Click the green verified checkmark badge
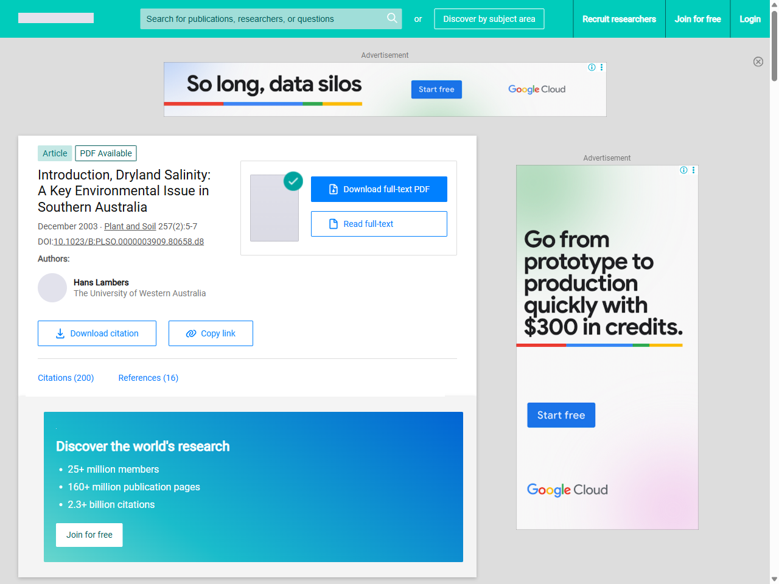Viewport: 779px width, 584px height. (293, 181)
